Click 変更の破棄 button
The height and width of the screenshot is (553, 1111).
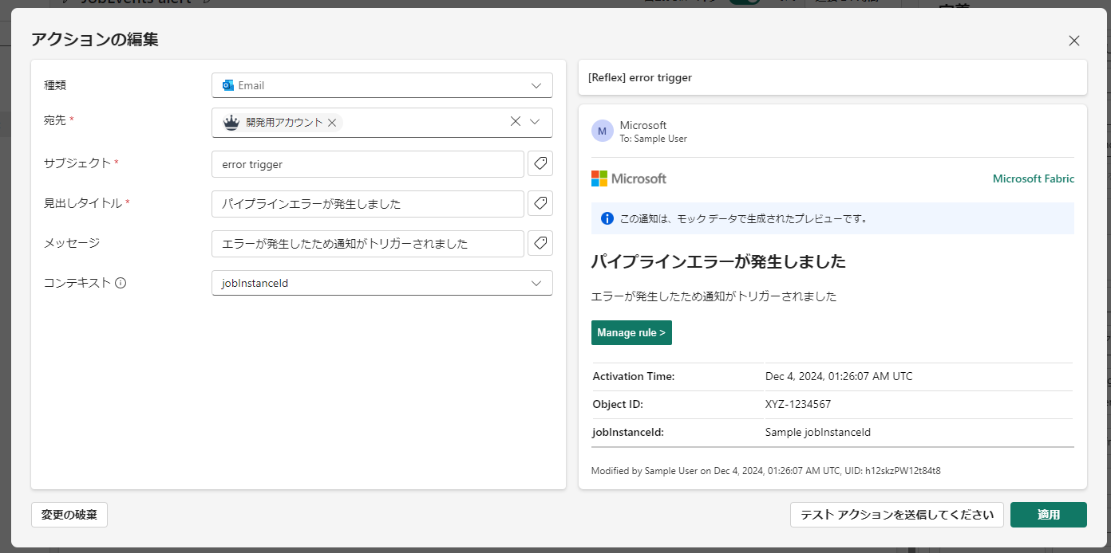pos(69,515)
